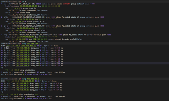Click the "ip a" command text

click(24, 2)
